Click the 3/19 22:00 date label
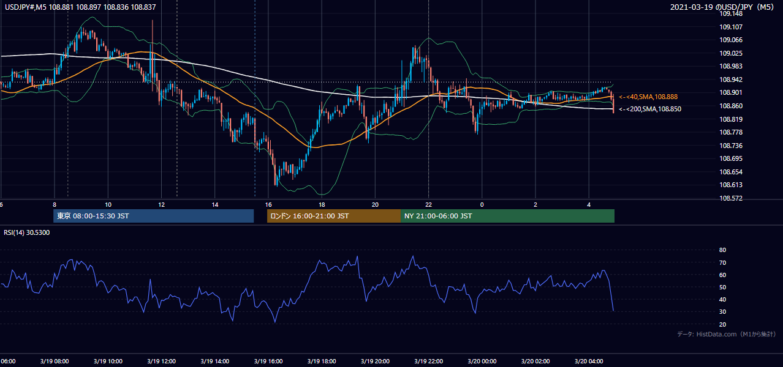This screenshot has height=367, width=783. pyautogui.click(x=428, y=361)
